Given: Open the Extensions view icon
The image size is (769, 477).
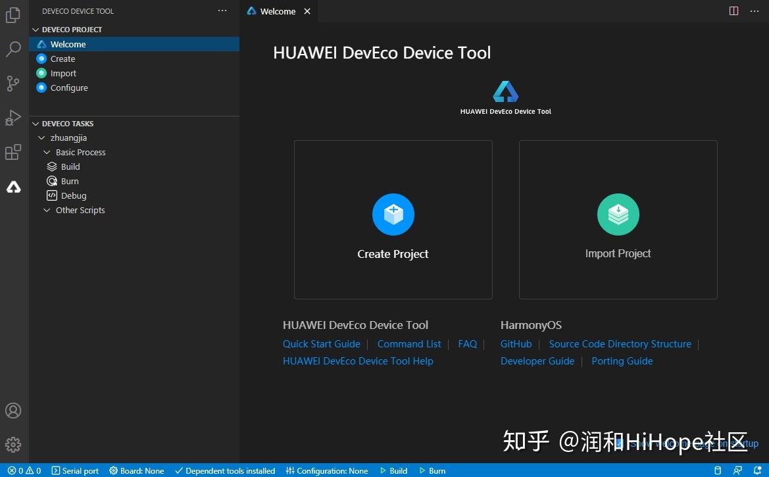Looking at the screenshot, I should point(14,152).
